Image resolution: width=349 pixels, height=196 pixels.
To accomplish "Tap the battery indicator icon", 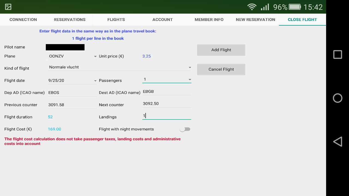I will (294, 7).
